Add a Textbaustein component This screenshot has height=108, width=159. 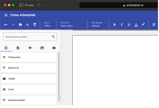click(29, 57)
